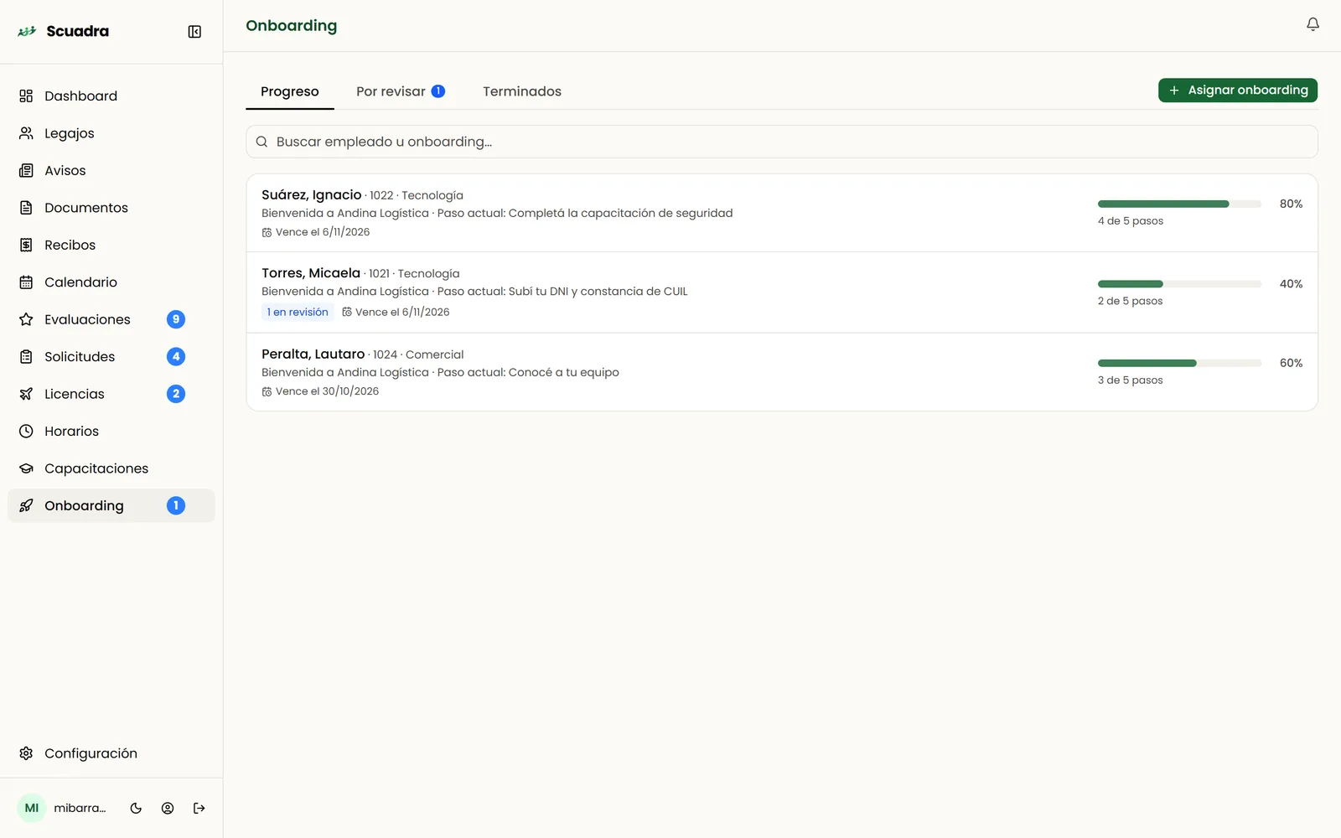
Task: Click the 60% progress bar
Action: pos(1179,363)
